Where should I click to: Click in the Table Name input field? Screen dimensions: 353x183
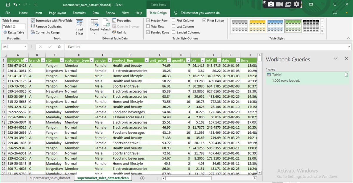14,26
